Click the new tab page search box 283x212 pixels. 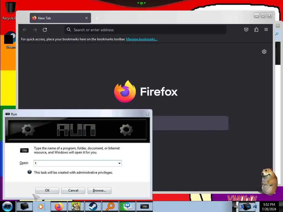pos(190,123)
